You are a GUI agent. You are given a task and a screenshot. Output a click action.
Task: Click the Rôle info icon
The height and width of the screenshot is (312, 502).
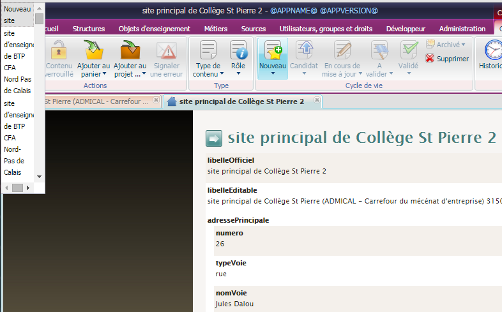coord(238,50)
